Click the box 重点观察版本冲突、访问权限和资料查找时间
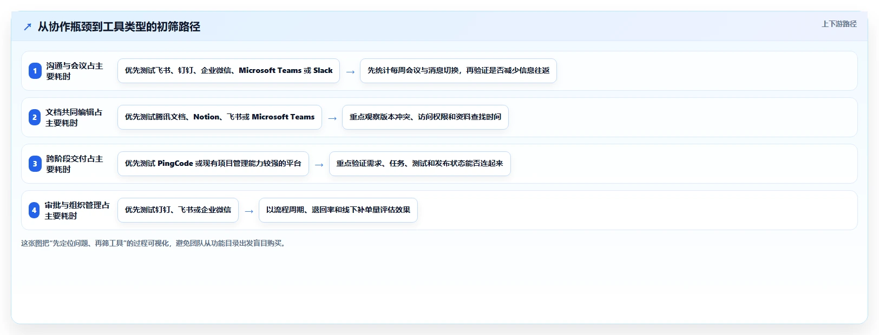 425,117
